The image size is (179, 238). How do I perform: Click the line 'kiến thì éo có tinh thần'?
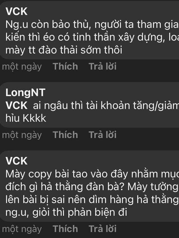pyautogui.click(x=92, y=37)
